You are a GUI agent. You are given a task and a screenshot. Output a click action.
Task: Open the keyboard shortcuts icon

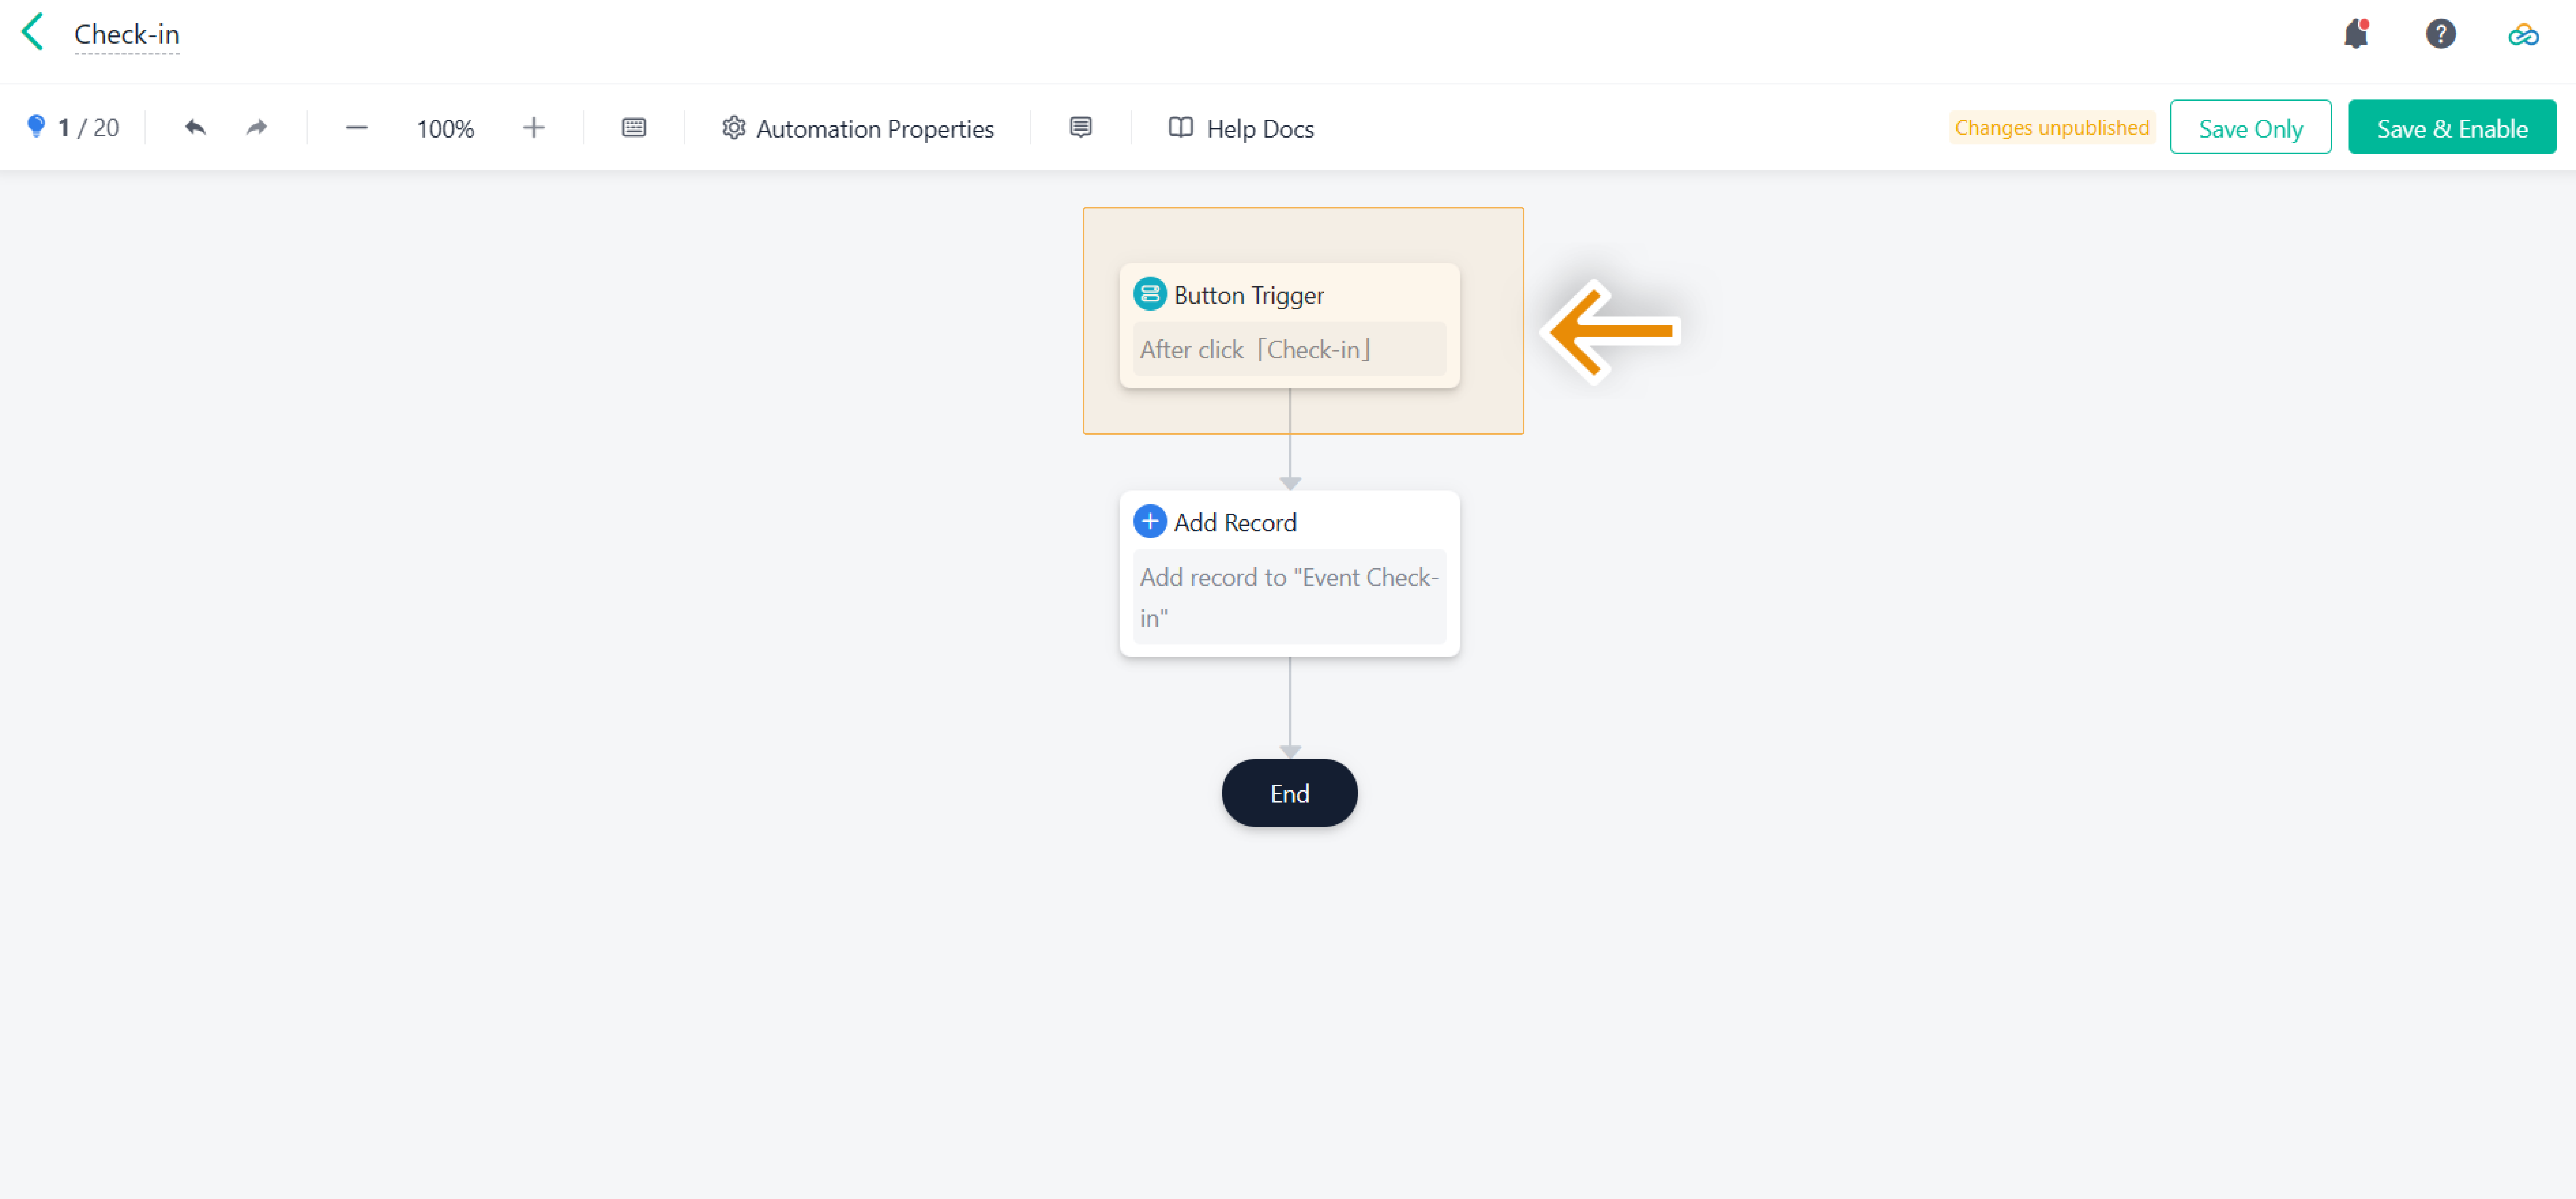pyautogui.click(x=634, y=128)
